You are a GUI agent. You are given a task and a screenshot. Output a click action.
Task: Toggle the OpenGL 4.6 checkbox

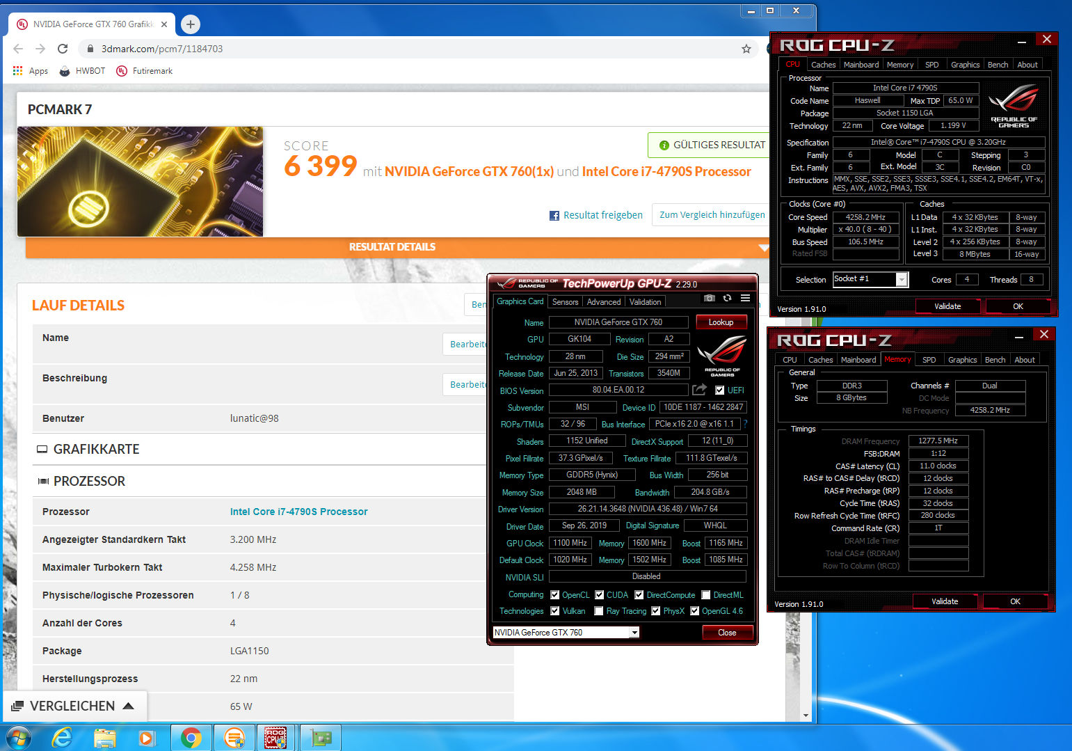pyautogui.click(x=694, y=611)
